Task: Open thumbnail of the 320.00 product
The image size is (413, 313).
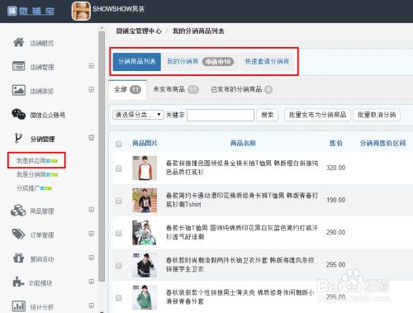Action: pos(145,168)
